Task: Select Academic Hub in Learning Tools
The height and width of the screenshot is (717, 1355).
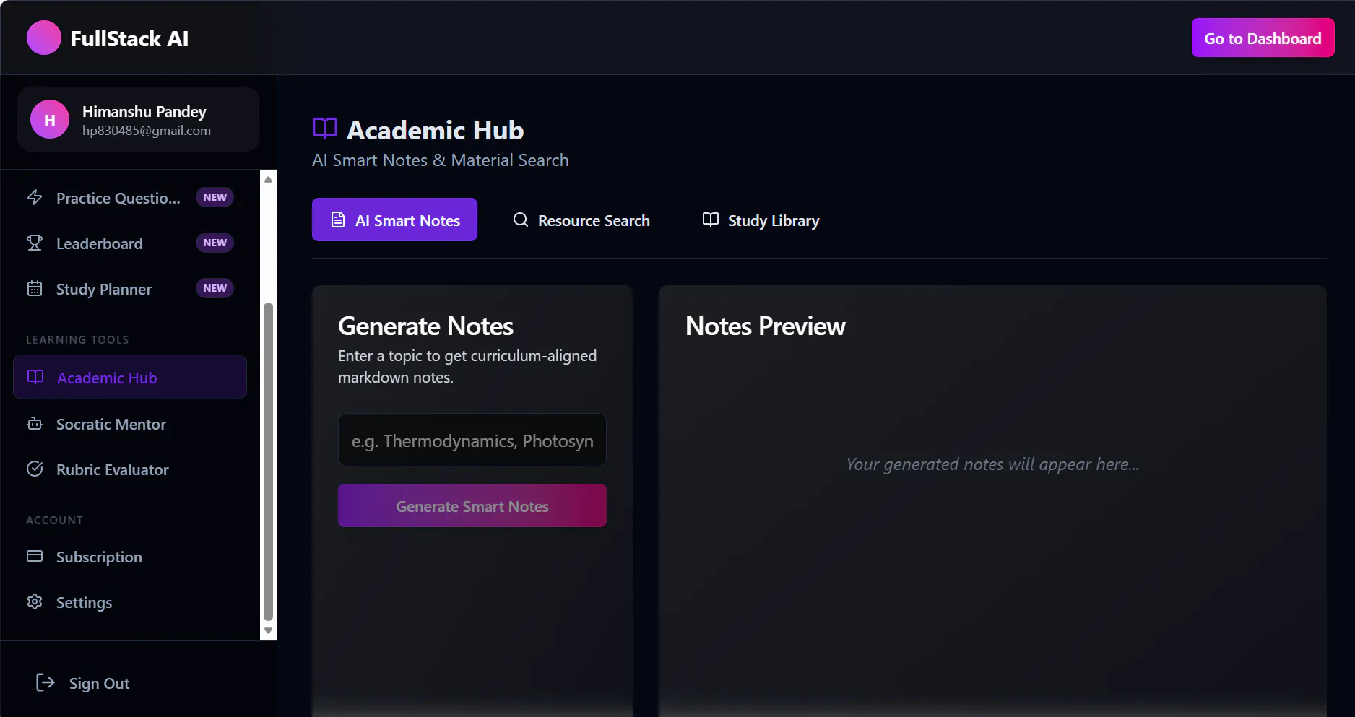Action: (x=130, y=377)
